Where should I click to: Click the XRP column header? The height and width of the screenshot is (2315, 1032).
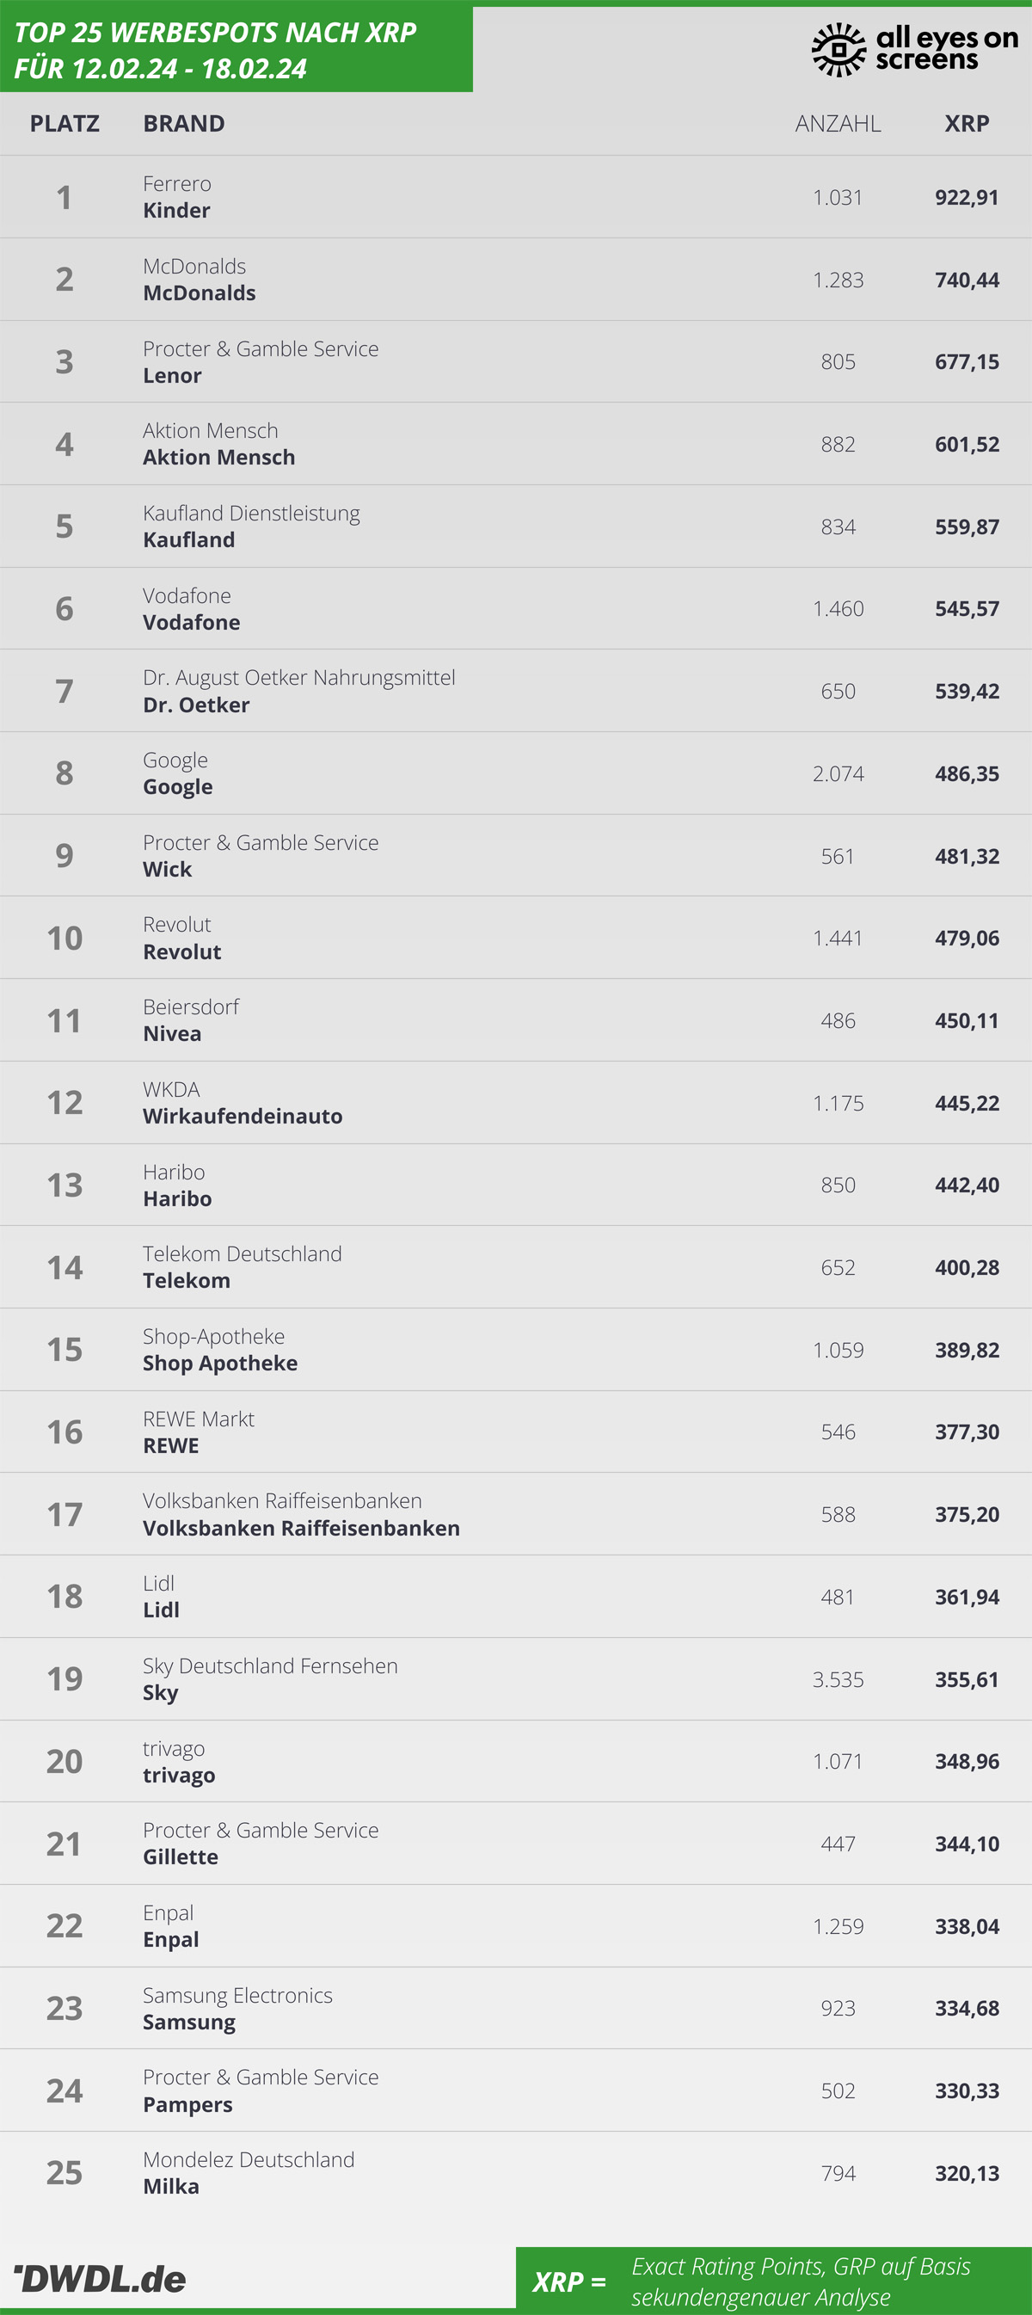(x=967, y=123)
